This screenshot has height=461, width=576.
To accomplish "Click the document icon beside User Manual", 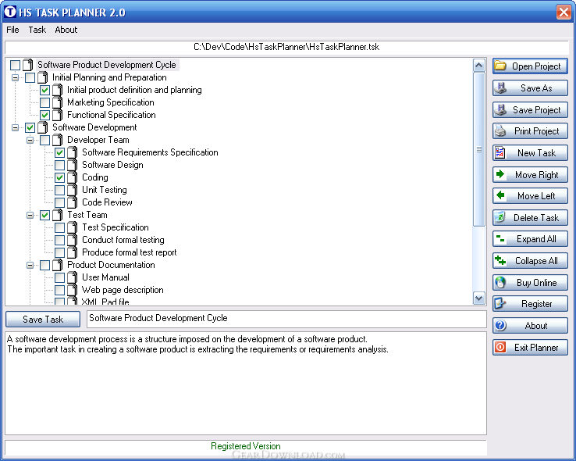I will (73, 277).
